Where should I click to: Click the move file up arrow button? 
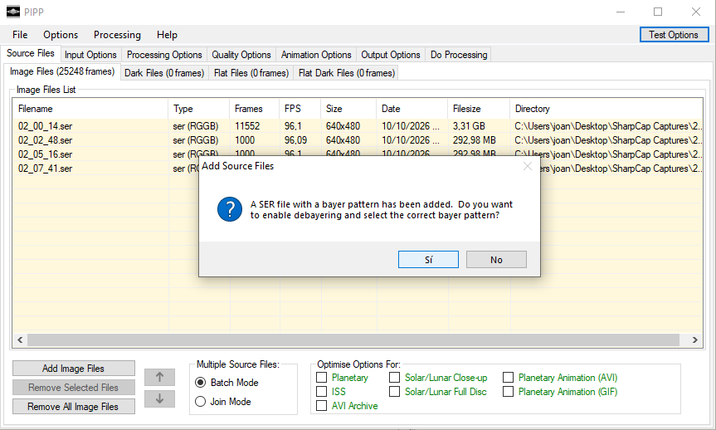(159, 377)
